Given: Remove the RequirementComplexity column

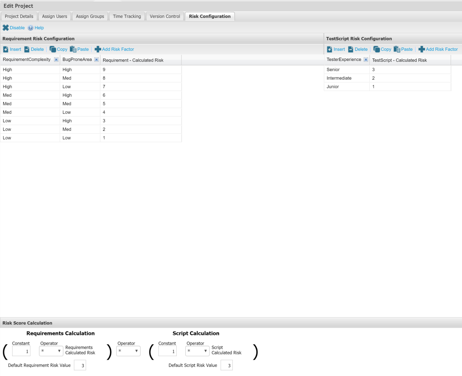Looking at the screenshot, I should (x=56, y=60).
